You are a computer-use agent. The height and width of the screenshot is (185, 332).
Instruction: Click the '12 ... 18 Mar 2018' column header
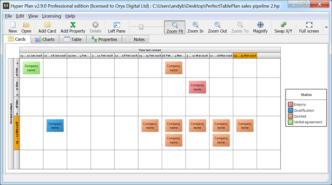point(221,56)
